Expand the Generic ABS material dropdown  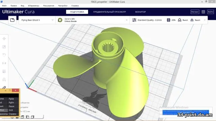(92, 20)
